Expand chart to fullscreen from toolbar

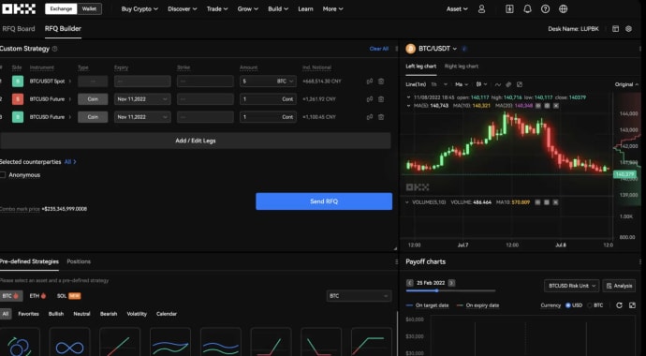[520, 84]
